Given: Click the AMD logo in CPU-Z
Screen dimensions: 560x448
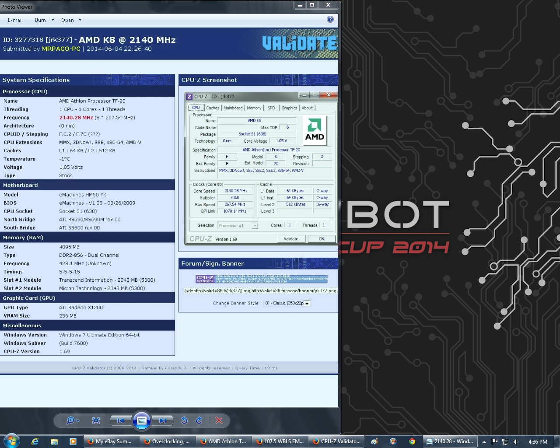Looking at the screenshot, I should (315, 130).
